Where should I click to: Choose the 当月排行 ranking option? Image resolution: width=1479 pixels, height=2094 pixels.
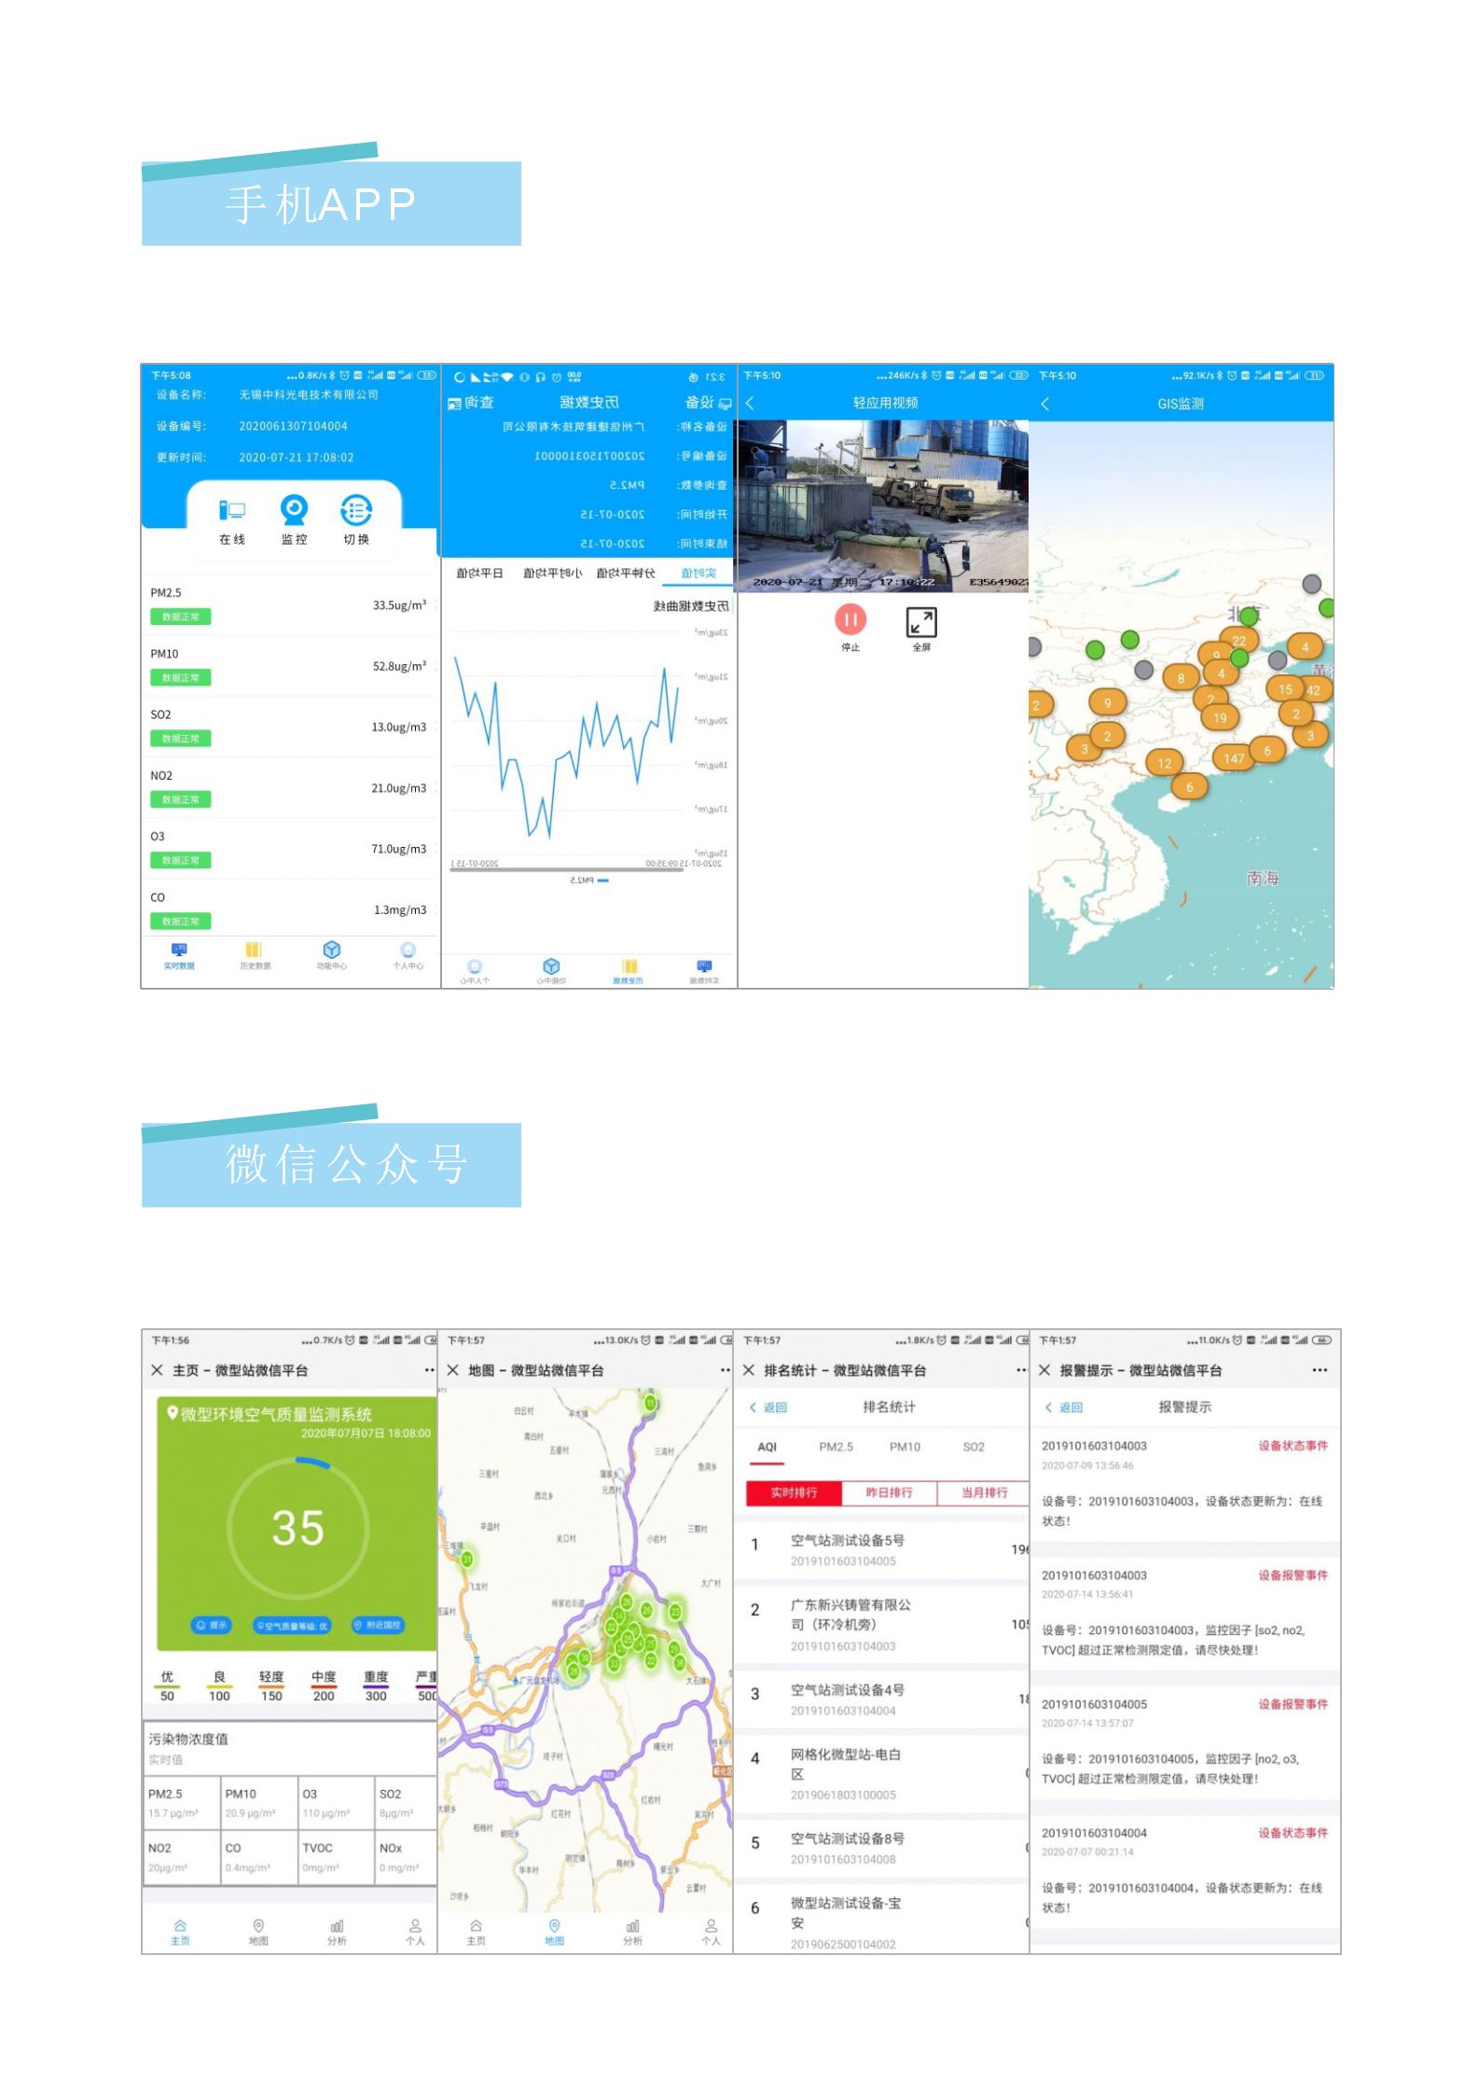click(984, 1492)
